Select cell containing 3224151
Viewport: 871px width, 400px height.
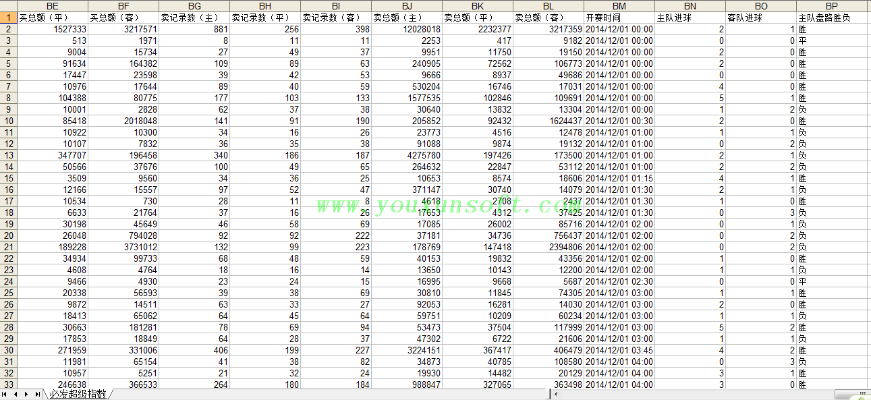point(407,350)
